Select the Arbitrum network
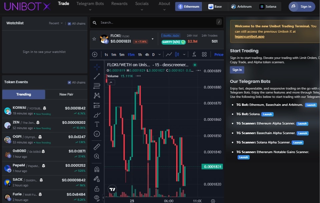The height and width of the screenshot is (203, 320). pyautogui.click(x=241, y=7)
